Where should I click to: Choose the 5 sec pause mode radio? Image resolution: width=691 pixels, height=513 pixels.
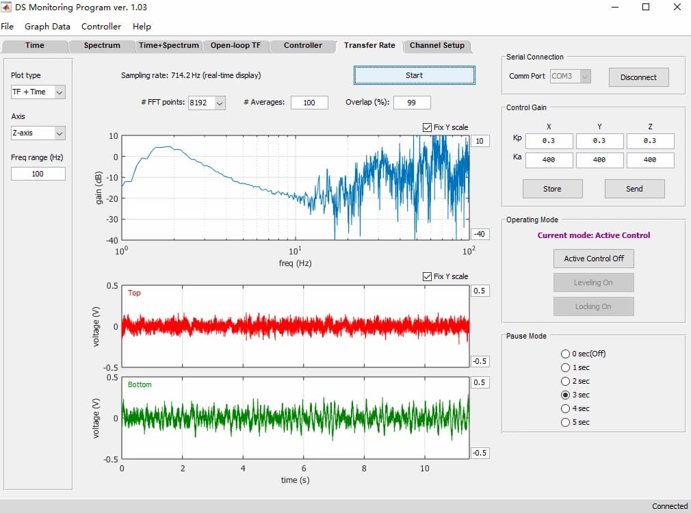565,422
